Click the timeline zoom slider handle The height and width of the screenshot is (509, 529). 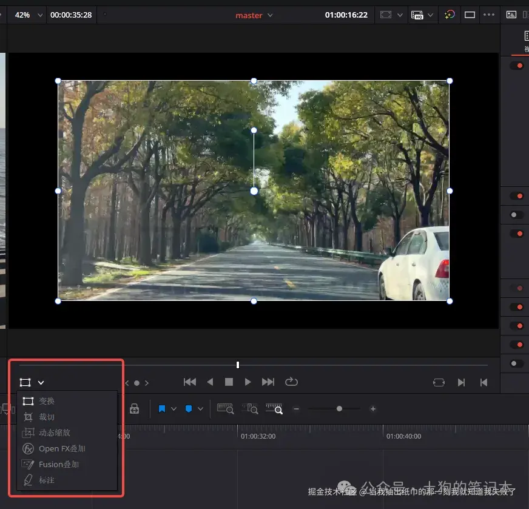(x=339, y=409)
